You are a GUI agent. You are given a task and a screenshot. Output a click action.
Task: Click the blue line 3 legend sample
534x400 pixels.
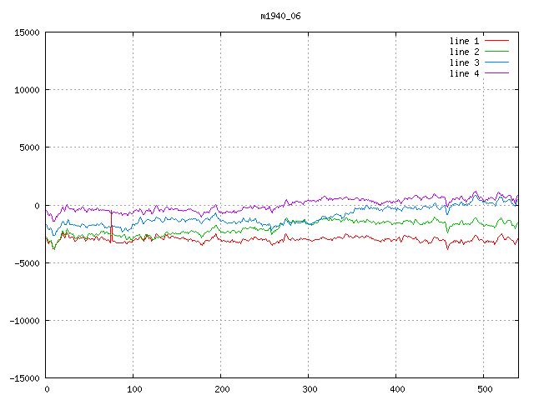496,62
